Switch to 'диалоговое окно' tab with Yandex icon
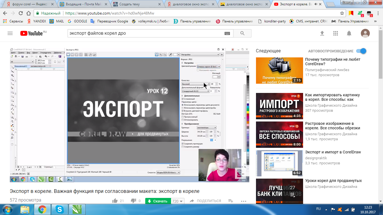 [x=190, y=4]
